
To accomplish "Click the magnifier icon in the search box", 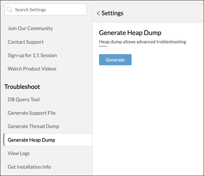I will click(10, 10).
